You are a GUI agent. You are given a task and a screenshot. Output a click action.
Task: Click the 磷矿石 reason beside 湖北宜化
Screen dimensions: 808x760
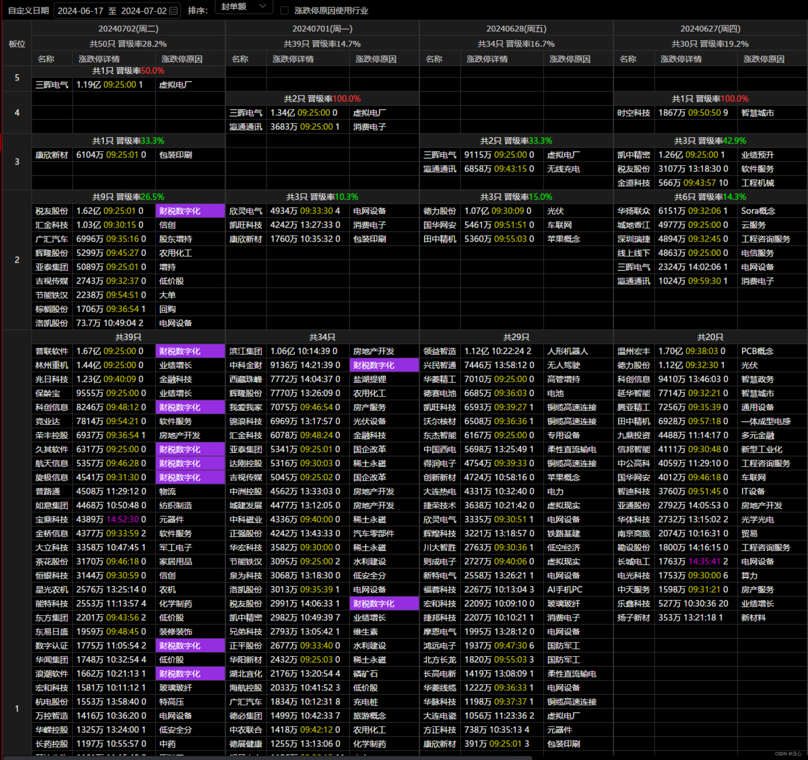pyautogui.click(x=365, y=674)
